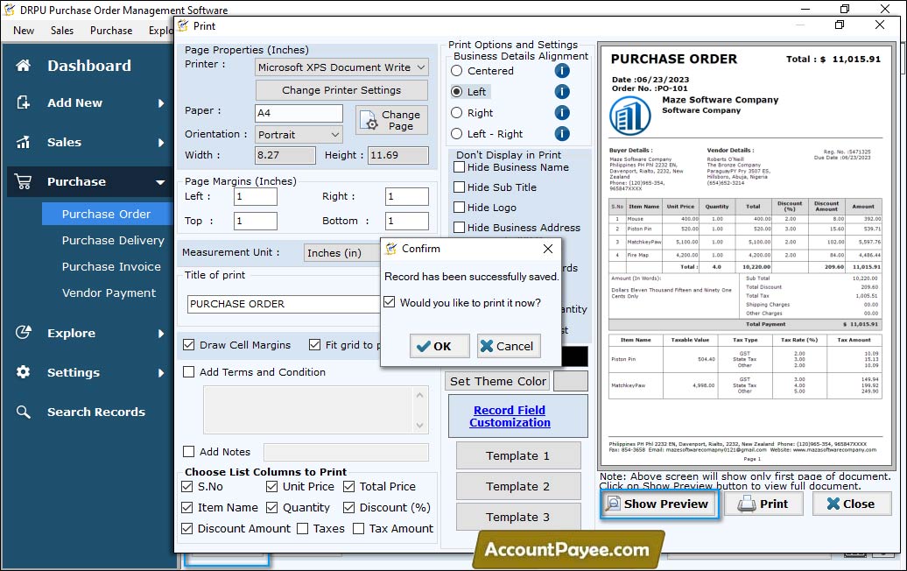
Task: Click the Dashboard home icon
Action: [x=23, y=66]
